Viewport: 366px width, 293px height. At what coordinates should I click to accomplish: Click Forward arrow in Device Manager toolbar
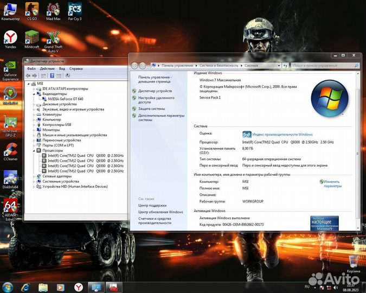35,75
